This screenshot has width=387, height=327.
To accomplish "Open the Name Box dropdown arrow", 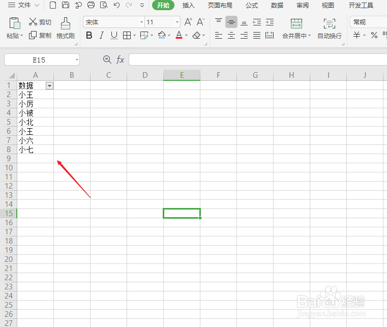I will (77, 60).
